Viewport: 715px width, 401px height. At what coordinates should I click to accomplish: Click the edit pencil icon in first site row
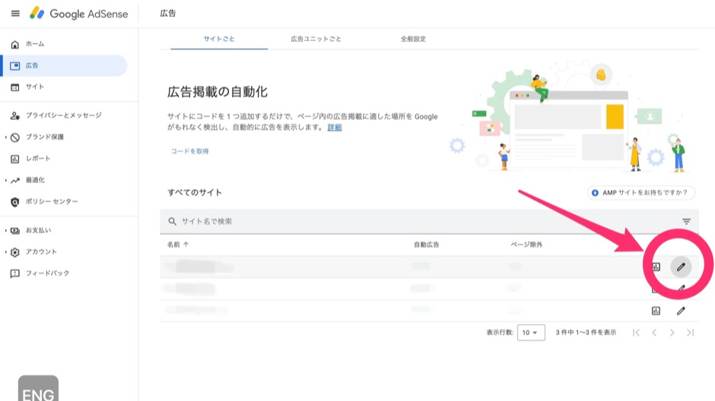(x=681, y=267)
